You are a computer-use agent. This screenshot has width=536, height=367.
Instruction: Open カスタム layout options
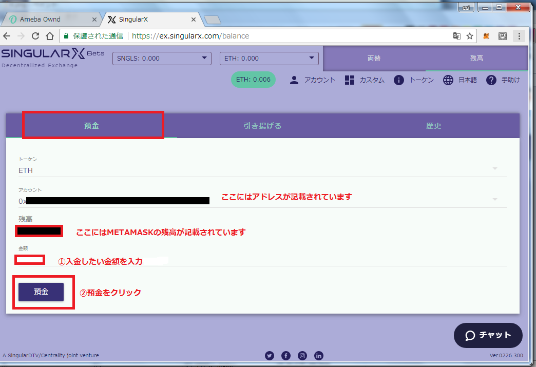(365, 80)
